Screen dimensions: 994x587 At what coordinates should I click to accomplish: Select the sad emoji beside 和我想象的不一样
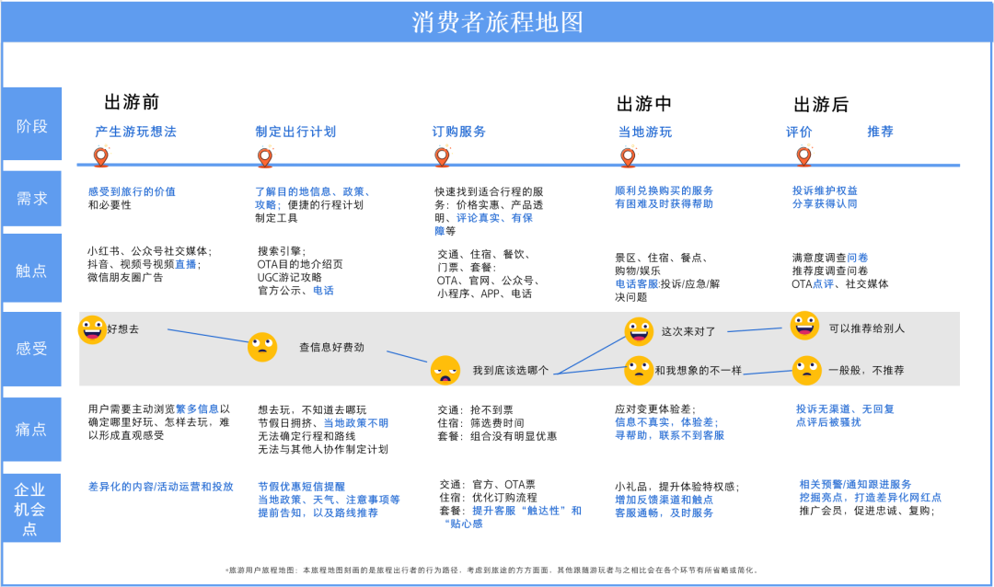639,370
